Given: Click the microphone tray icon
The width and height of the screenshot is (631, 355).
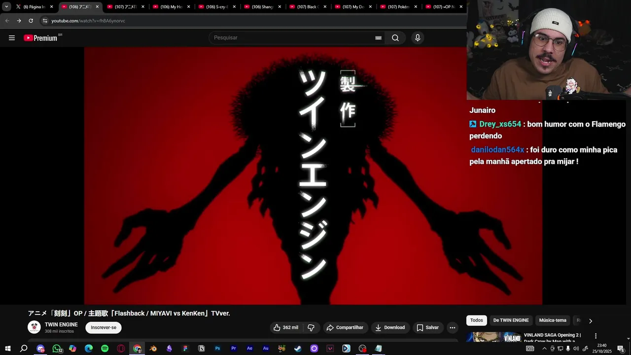Looking at the screenshot, I should (568, 349).
